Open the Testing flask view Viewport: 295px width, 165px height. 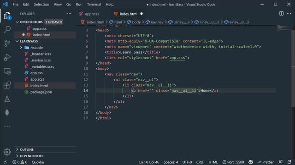click(7, 99)
